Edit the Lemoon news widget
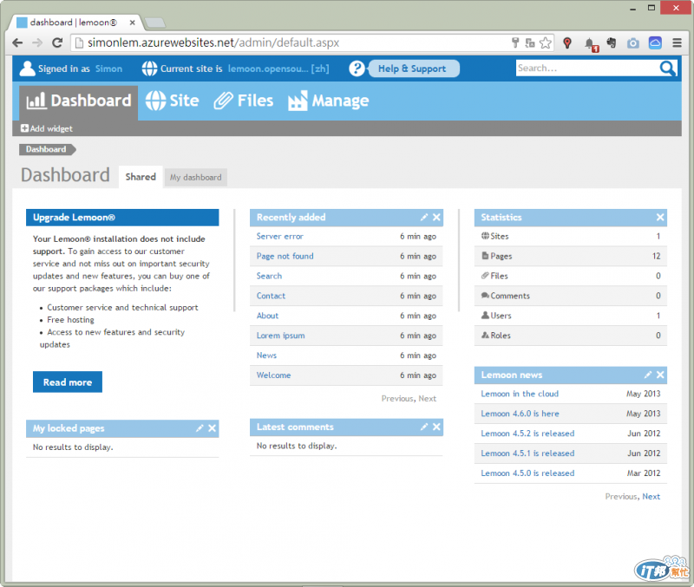The width and height of the screenshot is (694, 587). point(647,375)
